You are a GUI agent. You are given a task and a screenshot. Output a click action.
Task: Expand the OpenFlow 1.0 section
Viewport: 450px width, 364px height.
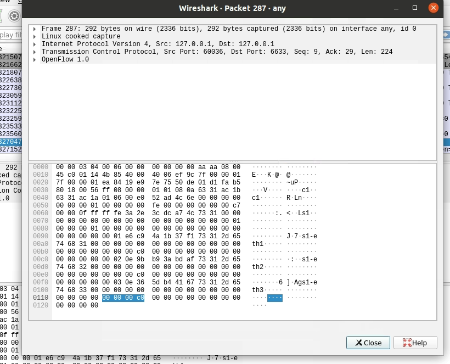(35, 60)
